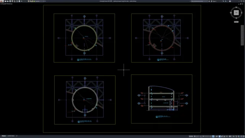Toggle the drawing grid display icon
The image size is (245, 138).
(195, 136)
